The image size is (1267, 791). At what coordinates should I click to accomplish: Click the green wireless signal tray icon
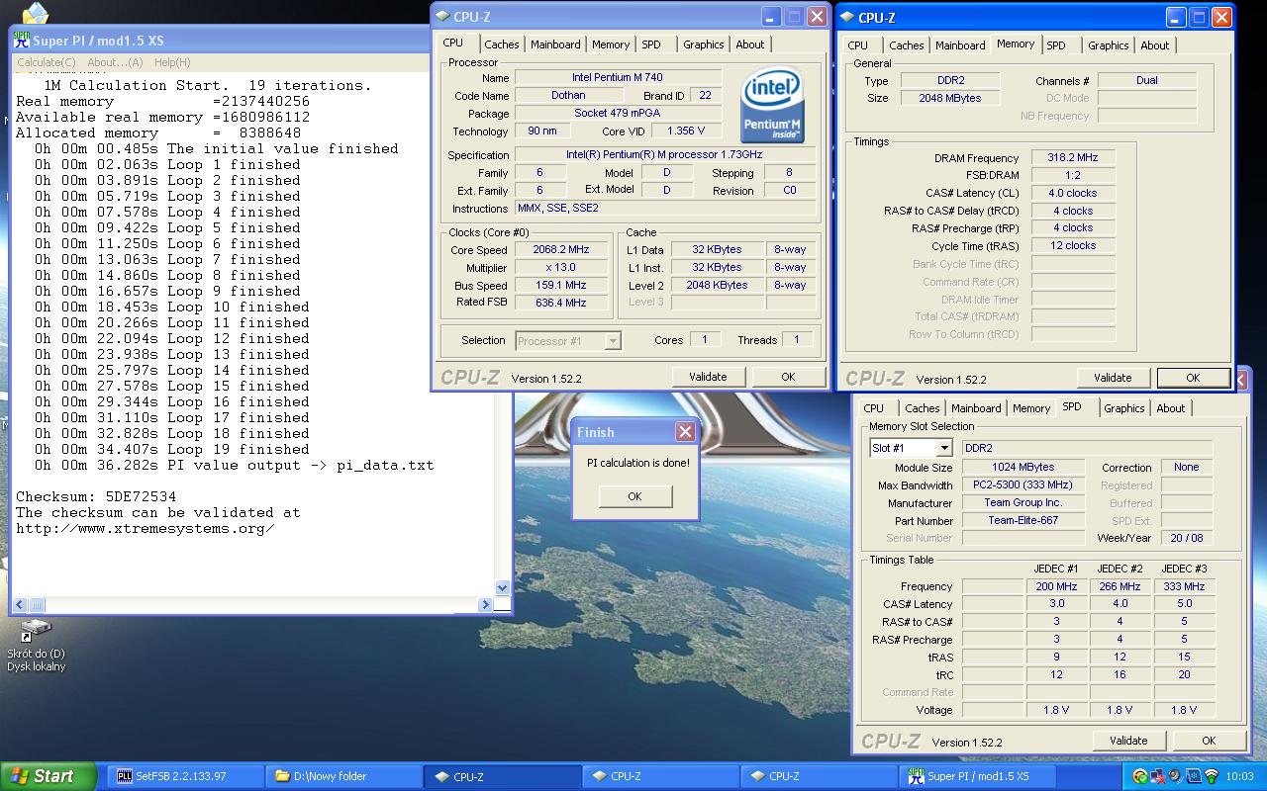1212,776
